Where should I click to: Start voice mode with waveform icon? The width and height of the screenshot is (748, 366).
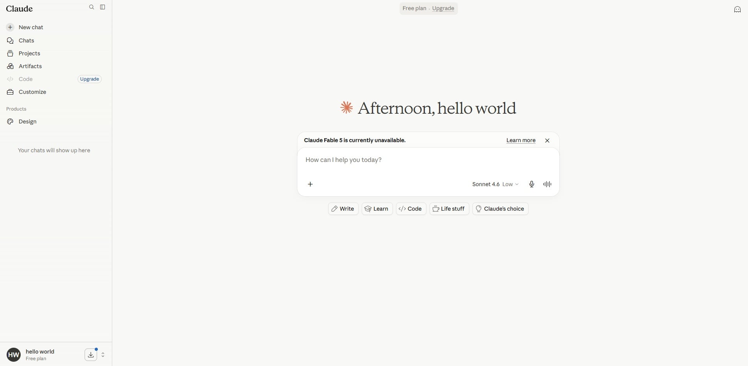coord(547,184)
